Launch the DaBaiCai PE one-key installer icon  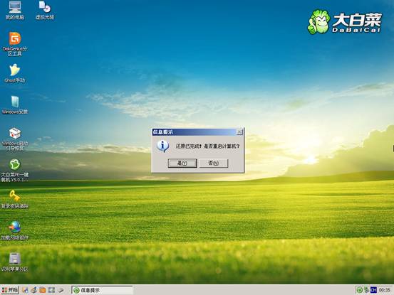tap(14, 171)
